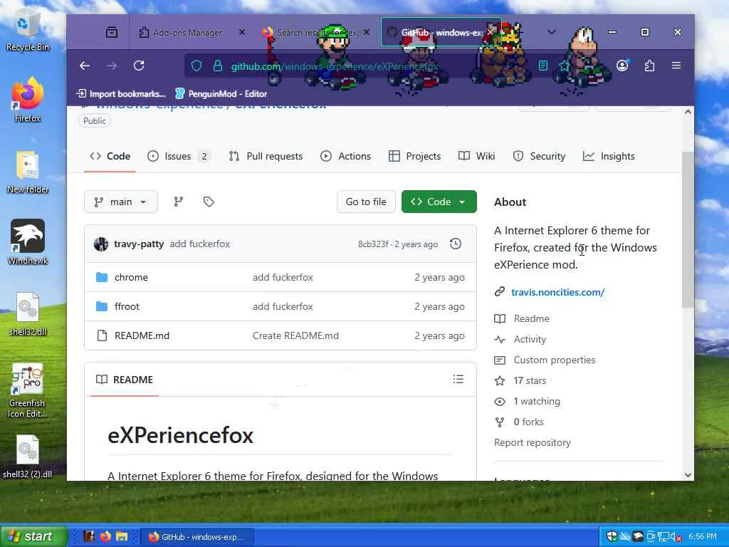Expand the main branch selector
Image resolution: width=729 pixels, height=547 pixels.
[121, 202]
